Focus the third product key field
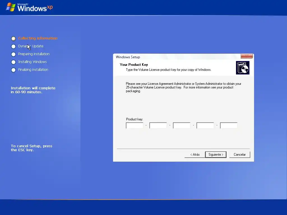This screenshot has width=287, height=215. point(182,125)
